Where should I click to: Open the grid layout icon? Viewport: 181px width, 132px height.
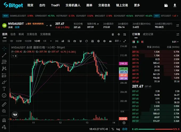125,34
